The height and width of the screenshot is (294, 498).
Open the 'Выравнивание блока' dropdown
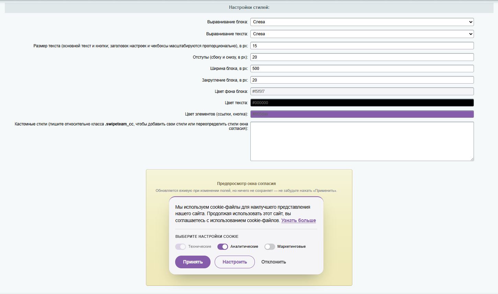[x=362, y=22]
